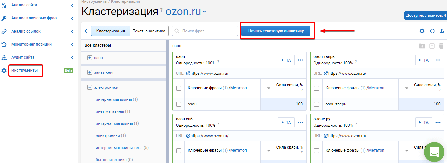This screenshot has width=447, height=163.
Task: Click the Beta badge next to Инструменты
Action: pyautogui.click(x=69, y=70)
